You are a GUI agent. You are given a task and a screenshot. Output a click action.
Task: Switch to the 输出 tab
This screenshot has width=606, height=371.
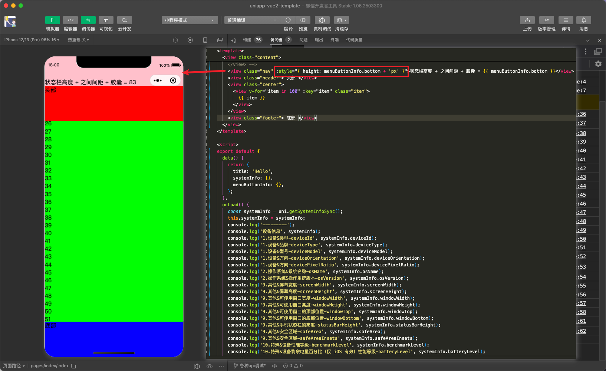point(319,40)
